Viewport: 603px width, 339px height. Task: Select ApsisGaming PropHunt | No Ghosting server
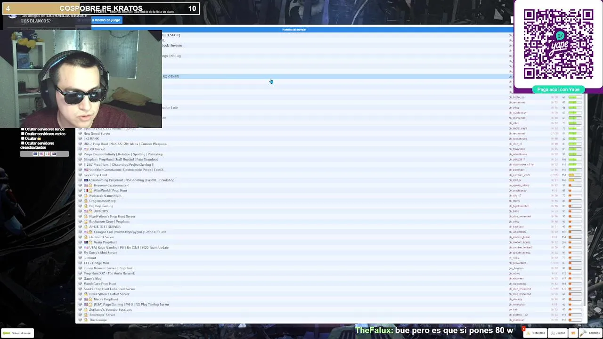(x=131, y=180)
